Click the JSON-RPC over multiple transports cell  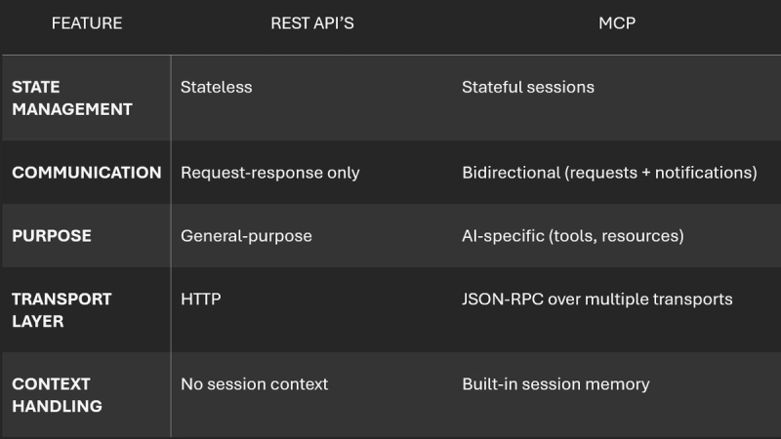pyautogui.click(x=596, y=299)
